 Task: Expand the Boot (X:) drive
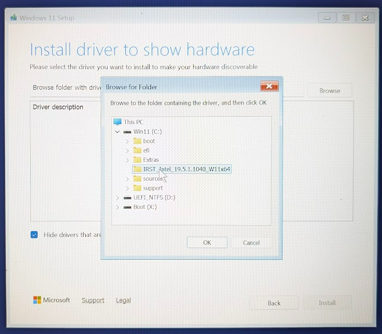pyautogui.click(x=117, y=207)
